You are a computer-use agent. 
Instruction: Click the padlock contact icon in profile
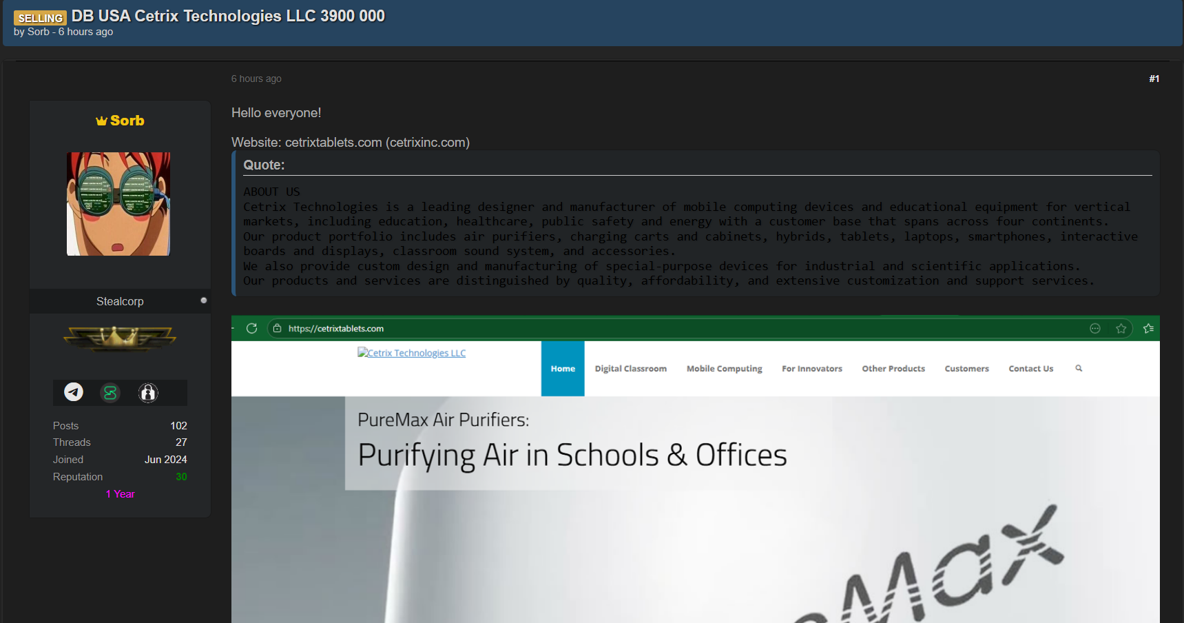point(148,393)
